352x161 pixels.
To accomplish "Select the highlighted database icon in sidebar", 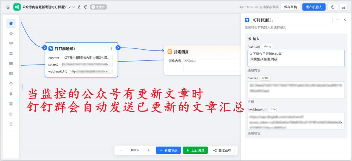I will coord(11,23).
